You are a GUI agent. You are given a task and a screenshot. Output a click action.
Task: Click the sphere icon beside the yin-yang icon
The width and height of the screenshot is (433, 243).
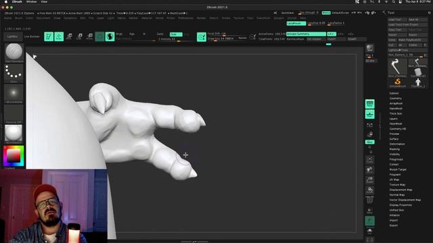tap(99, 36)
